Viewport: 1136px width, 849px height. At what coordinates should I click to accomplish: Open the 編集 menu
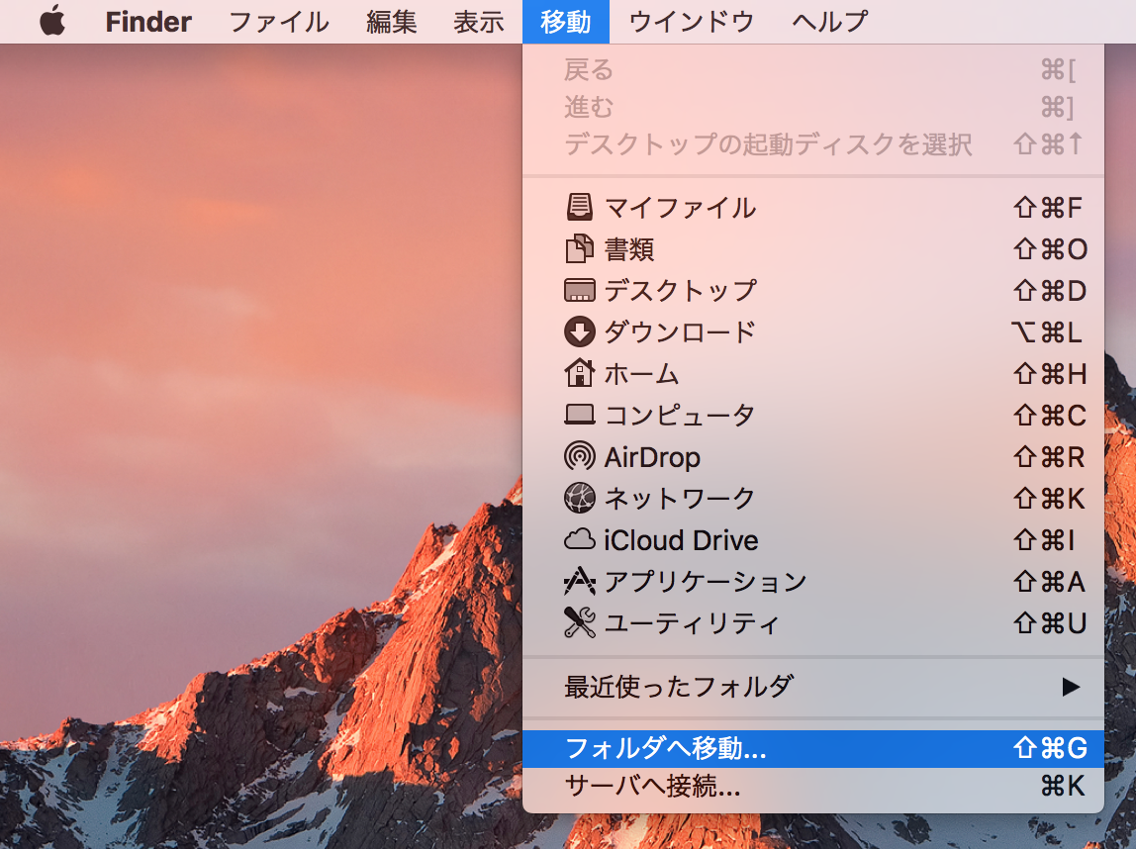[x=391, y=22]
